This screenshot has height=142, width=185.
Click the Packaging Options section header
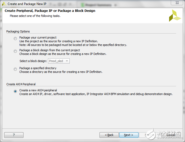tap(18, 31)
